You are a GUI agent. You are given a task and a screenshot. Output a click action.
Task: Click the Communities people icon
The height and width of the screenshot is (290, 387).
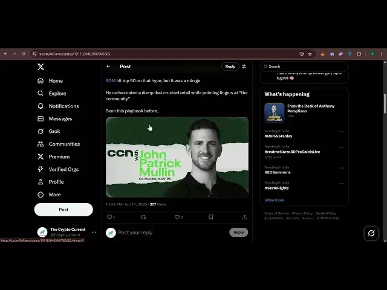point(41,144)
